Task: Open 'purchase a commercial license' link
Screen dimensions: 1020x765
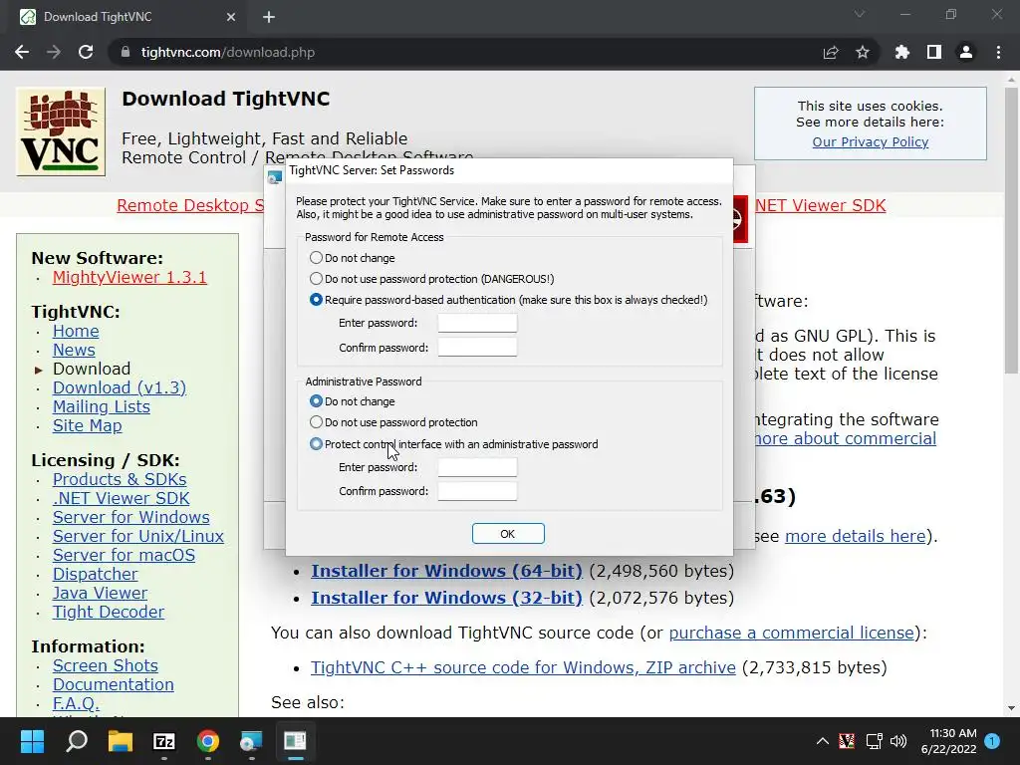Action: pyautogui.click(x=791, y=633)
